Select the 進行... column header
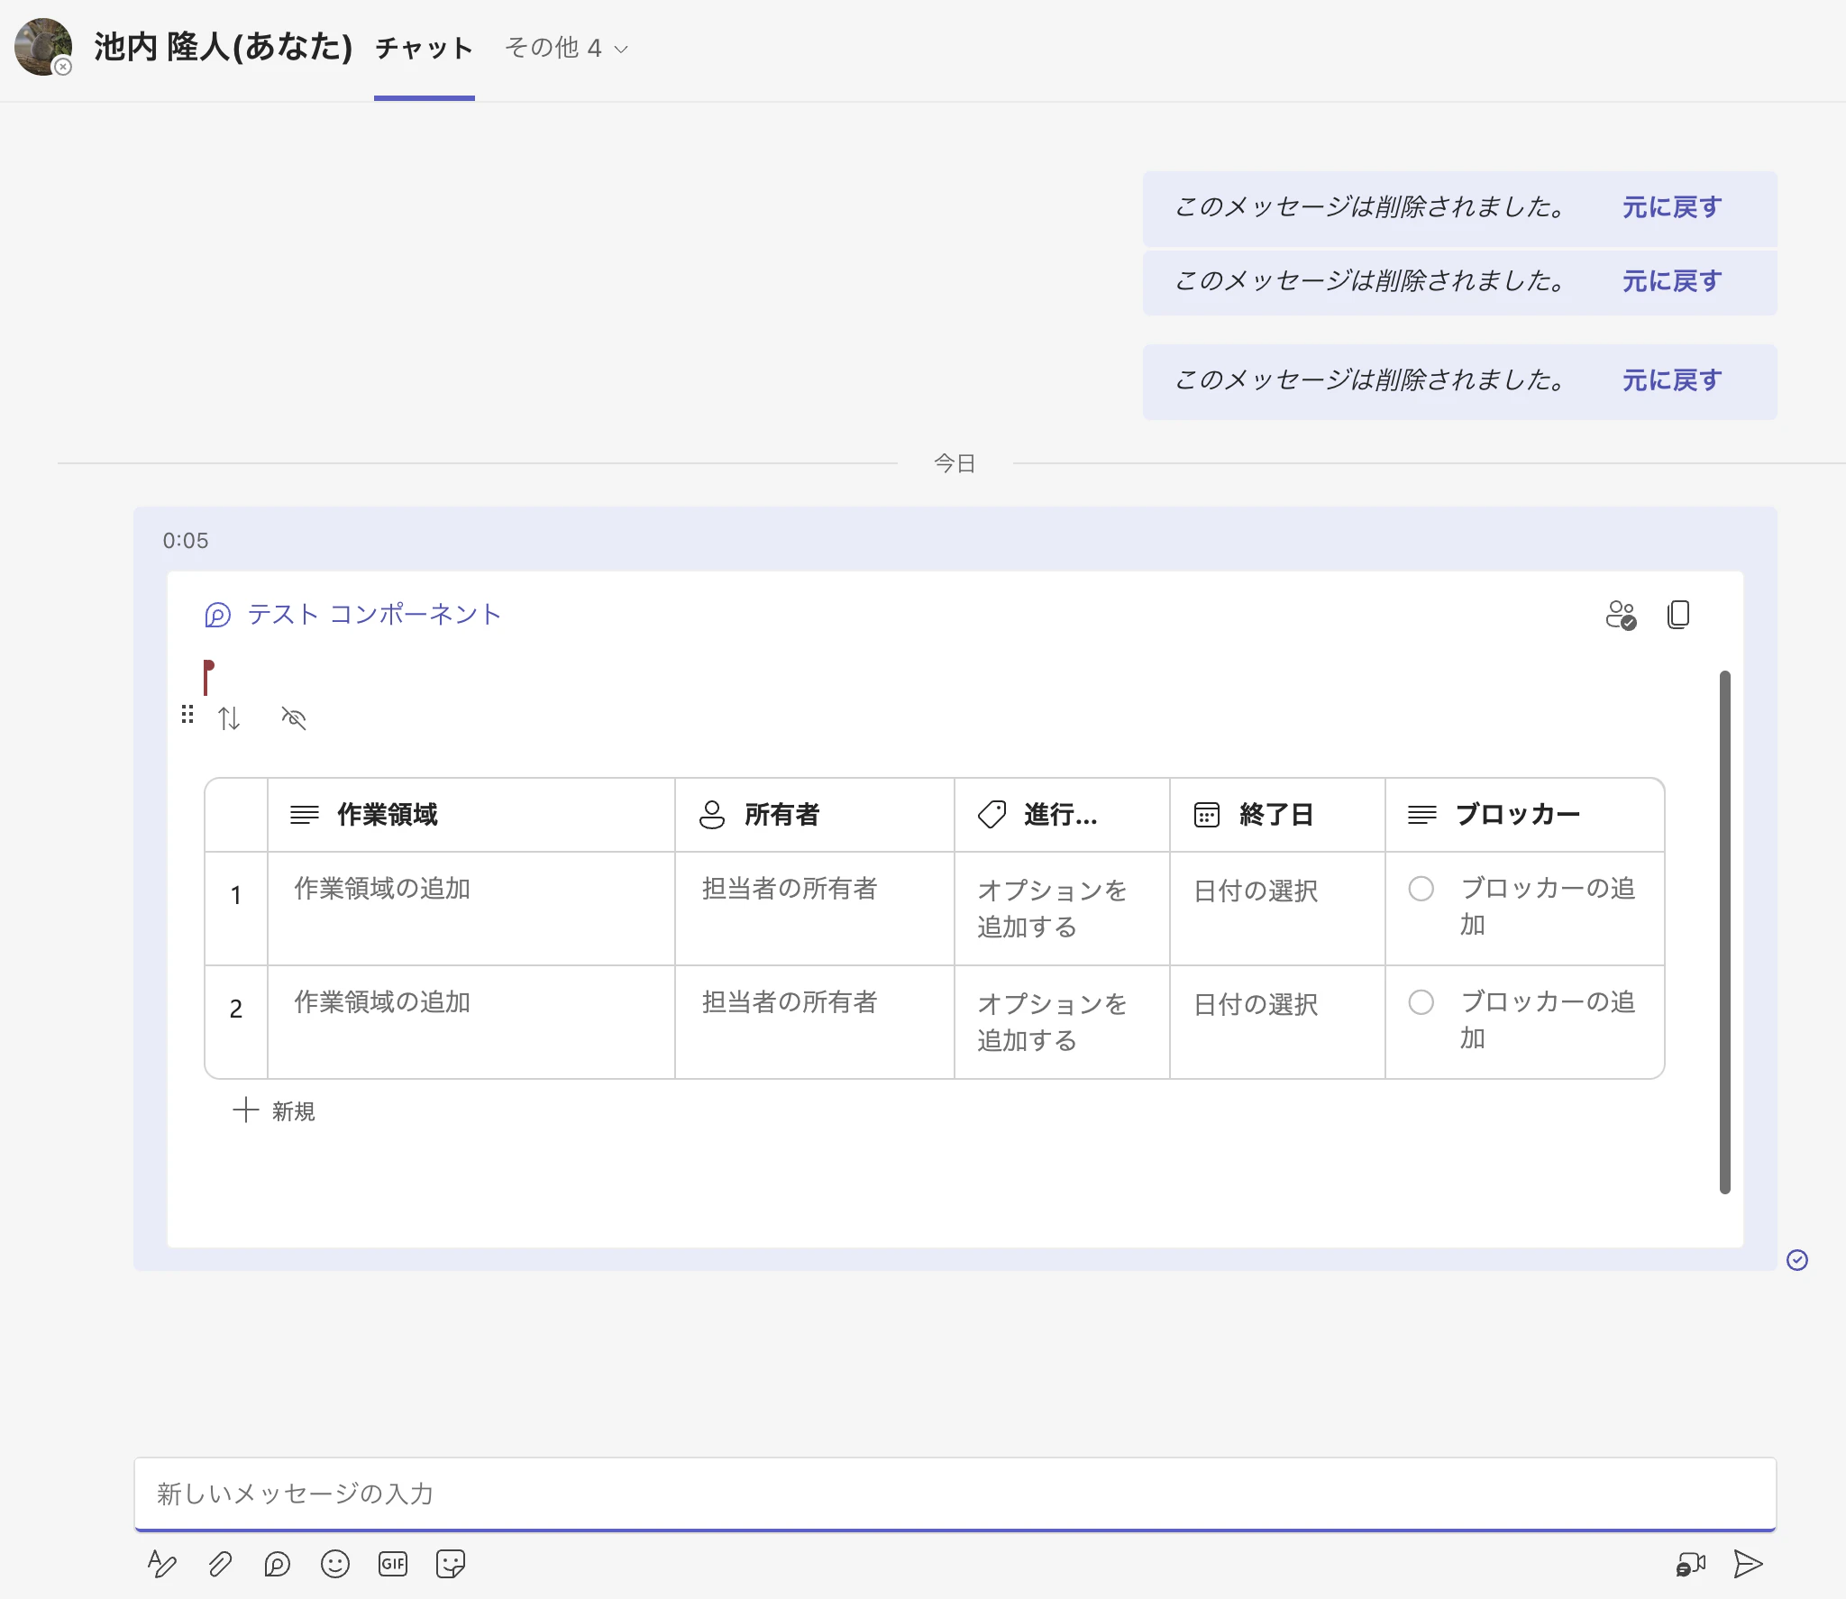The height and width of the screenshot is (1599, 1846). pyautogui.click(x=1062, y=815)
